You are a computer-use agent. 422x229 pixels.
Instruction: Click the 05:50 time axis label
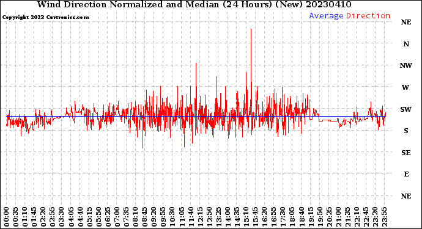(98, 217)
